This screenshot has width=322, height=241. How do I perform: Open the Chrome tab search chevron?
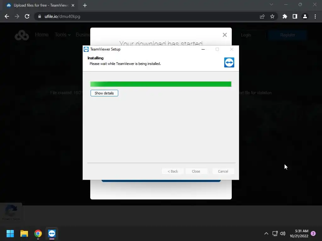click(271, 4)
